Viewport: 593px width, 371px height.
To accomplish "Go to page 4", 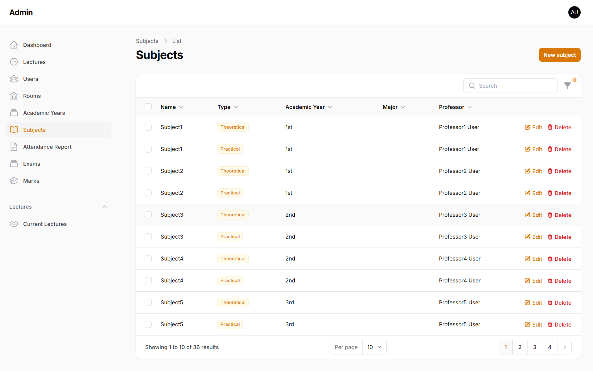I will pos(549,347).
